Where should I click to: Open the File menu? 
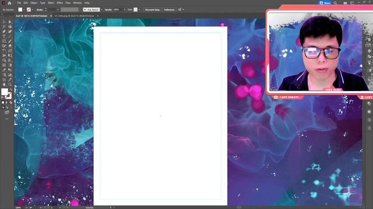pyautogui.click(x=19, y=3)
